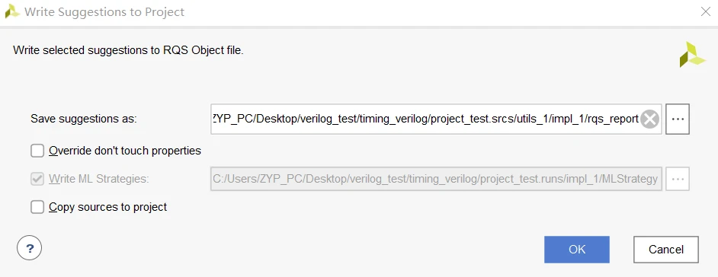Viewport: 718px width, 277px height.
Task: Click the Save suggestions as label
Action: click(x=85, y=119)
